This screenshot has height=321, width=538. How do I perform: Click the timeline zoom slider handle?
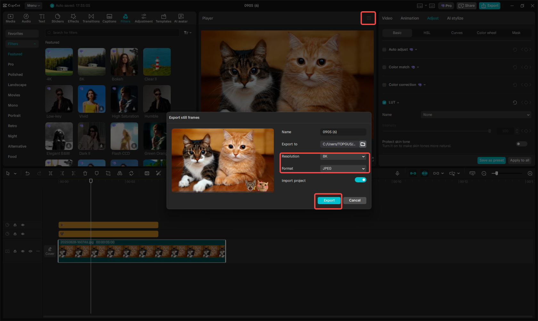click(497, 173)
